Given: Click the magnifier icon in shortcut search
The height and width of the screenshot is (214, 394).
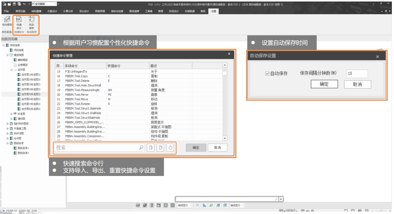Looking at the screenshot, I should pyautogui.click(x=141, y=148).
